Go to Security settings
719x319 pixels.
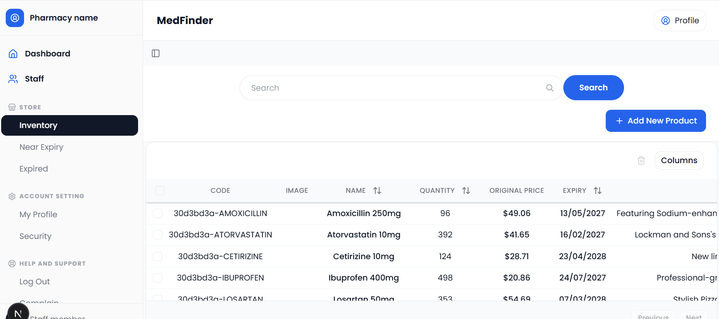[x=35, y=236]
